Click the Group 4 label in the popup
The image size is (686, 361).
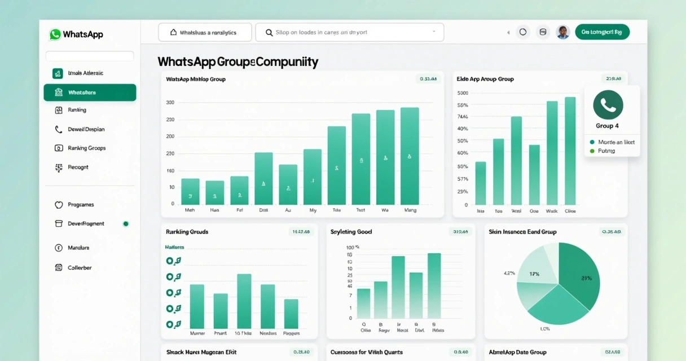point(608,126)
